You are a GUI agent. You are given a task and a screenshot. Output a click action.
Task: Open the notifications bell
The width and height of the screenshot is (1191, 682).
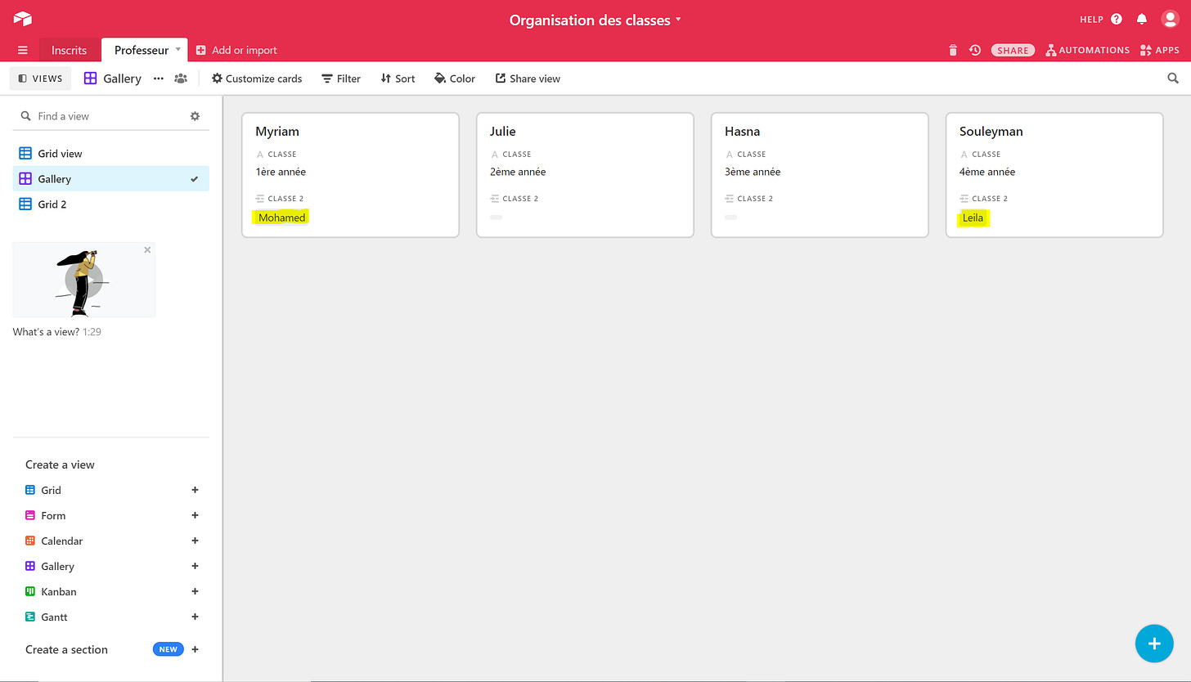(1142, 19)
